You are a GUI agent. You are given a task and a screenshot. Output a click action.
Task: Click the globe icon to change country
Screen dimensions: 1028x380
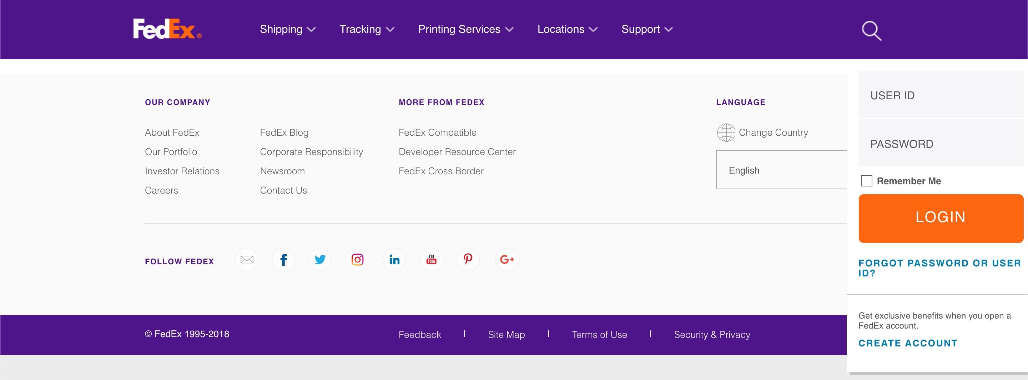tap(726, 132)
